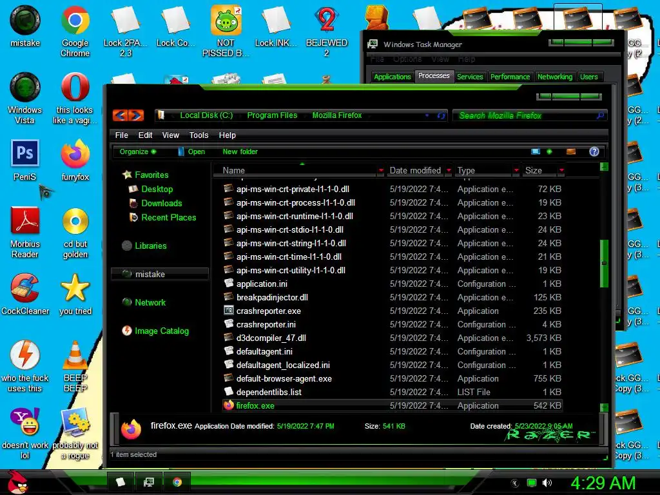Open the Lock.INK... desktop file
This screenshot has width=660, height=495.
click(276, 26)
